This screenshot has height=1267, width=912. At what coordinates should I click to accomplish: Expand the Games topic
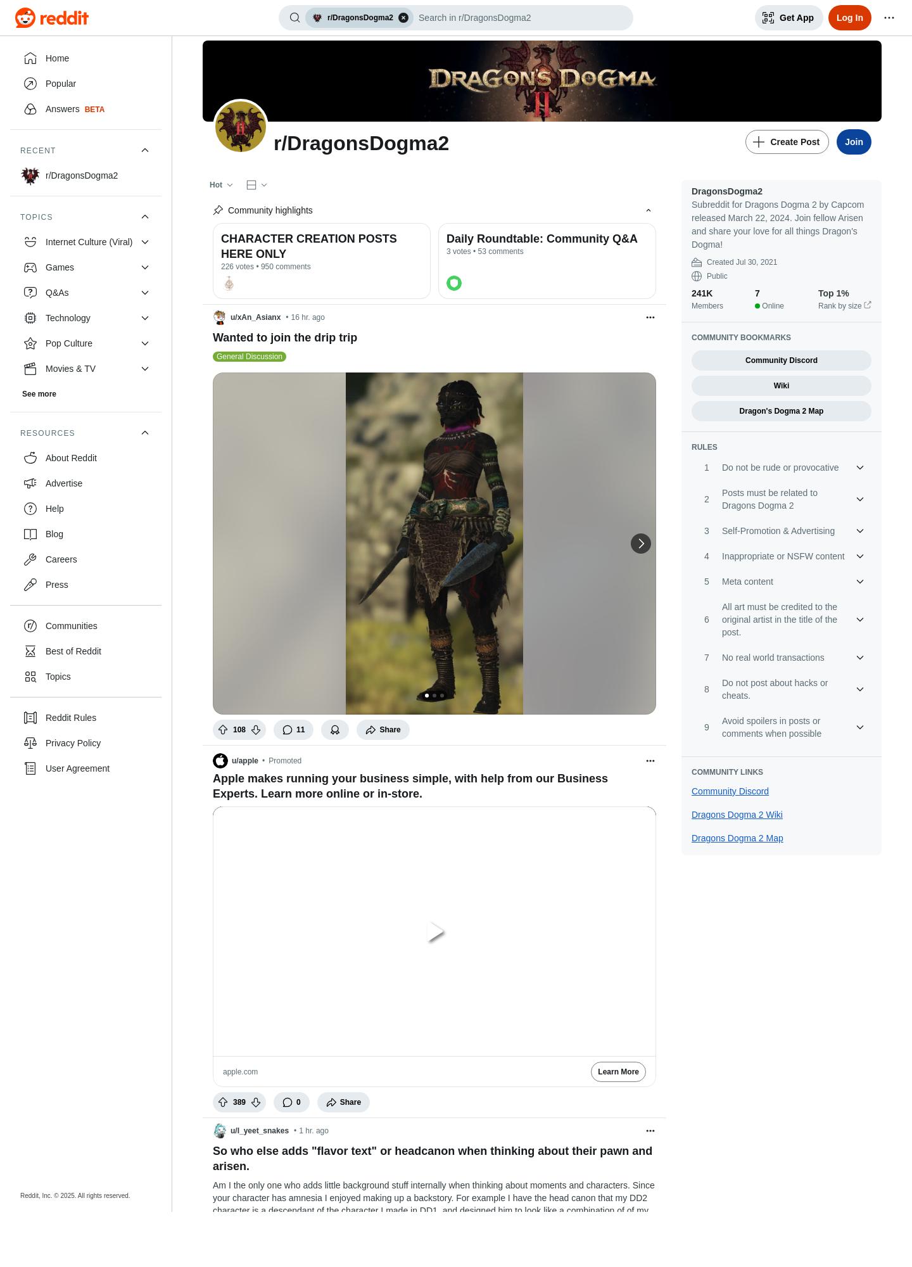(145, 267)
